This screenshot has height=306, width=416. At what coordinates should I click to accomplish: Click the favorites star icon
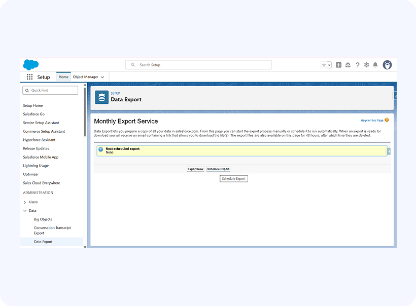324,65
